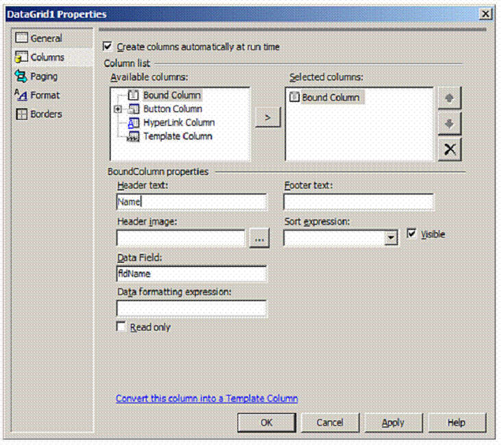Open Help for the dialog
Image resolution: width=501 pixels, height=445 pixels.
457,423
